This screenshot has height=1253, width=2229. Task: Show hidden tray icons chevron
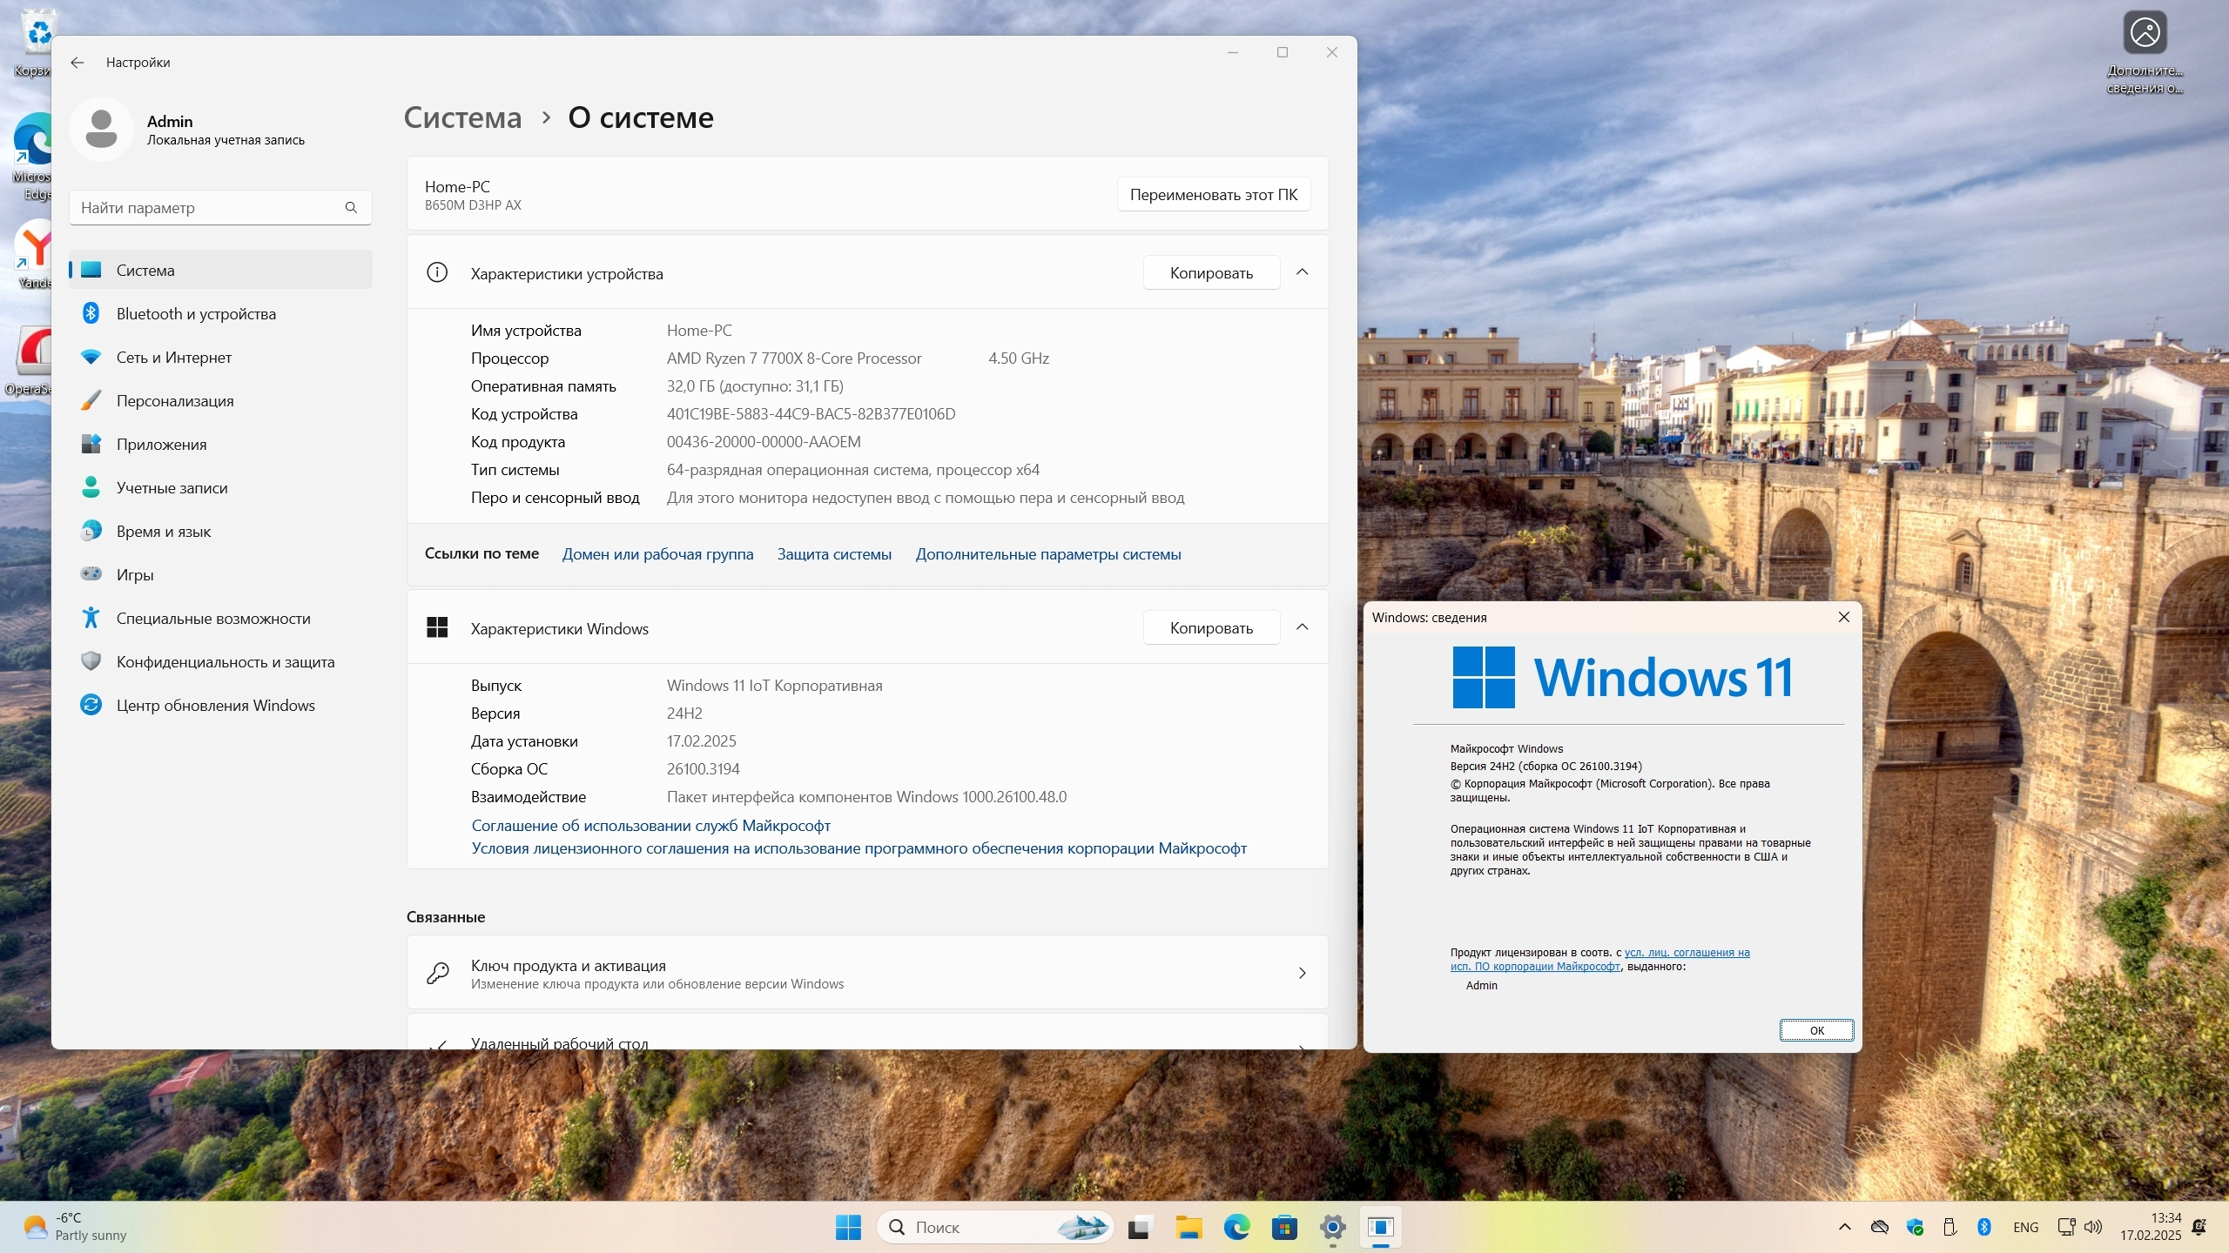(x=1844, y=1227)
